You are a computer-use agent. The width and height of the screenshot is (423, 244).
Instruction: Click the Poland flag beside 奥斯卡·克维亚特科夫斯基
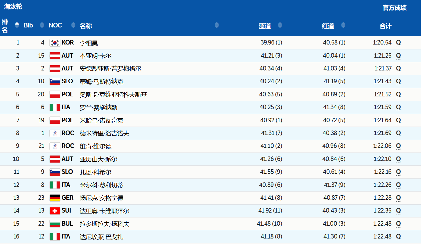coord(55,95)
